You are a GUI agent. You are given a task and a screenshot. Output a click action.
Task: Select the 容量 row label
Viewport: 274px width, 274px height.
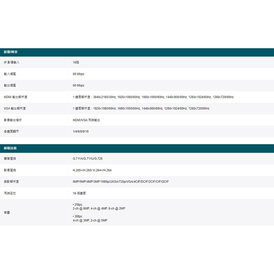7,213
